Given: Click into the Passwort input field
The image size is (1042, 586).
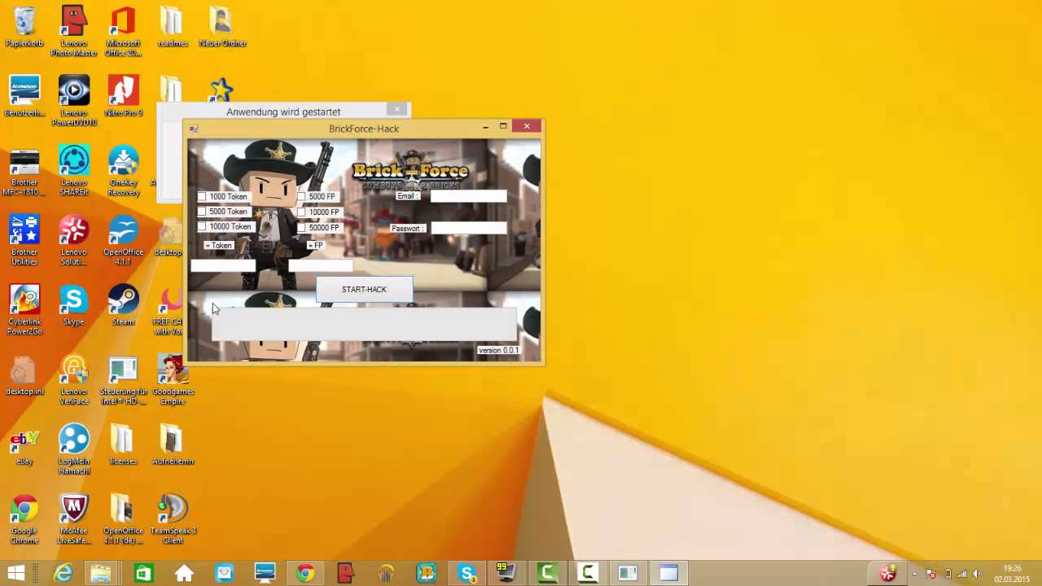Looking at the screenshot, I should (x=468, y=228).
